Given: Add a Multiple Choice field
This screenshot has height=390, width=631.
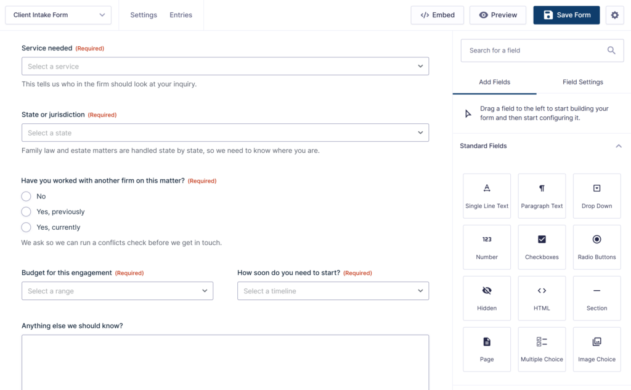Looking at the screenshot, I should (542, 349).
